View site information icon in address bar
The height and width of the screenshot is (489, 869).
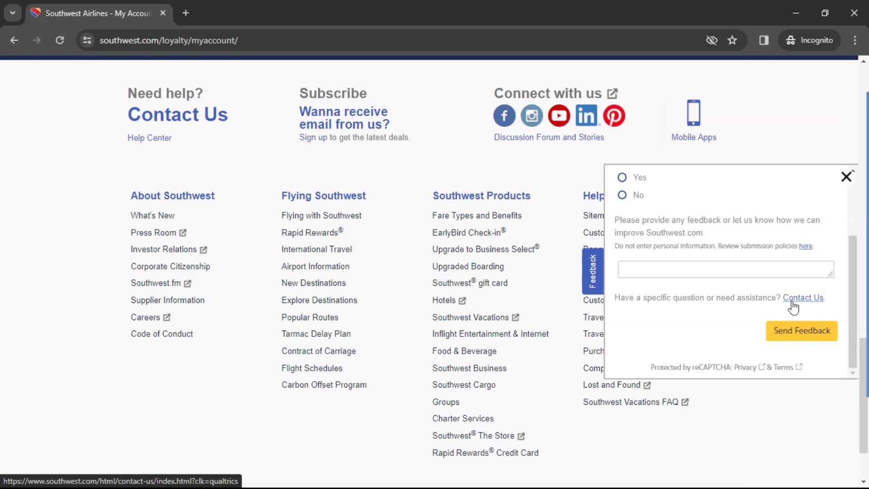point(87,40)
